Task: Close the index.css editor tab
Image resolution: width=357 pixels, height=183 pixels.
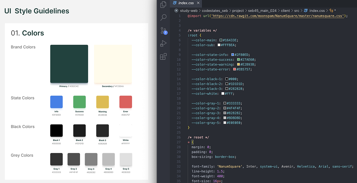Action: [x=199, y=3]
